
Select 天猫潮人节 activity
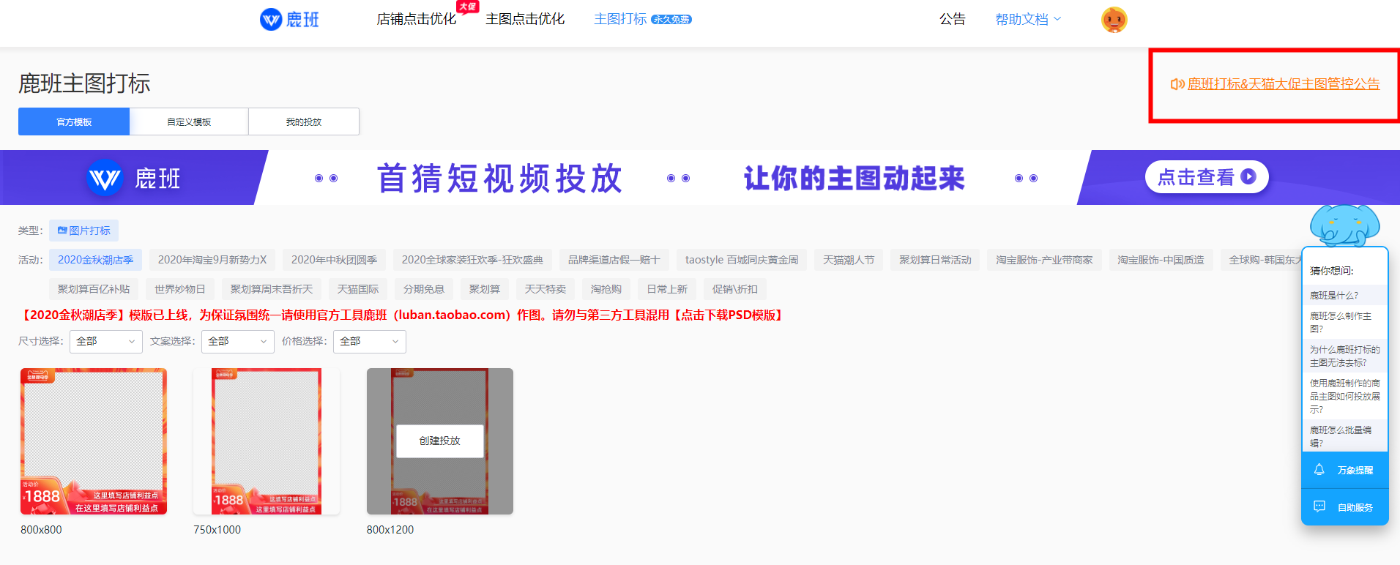pos(849,260)
